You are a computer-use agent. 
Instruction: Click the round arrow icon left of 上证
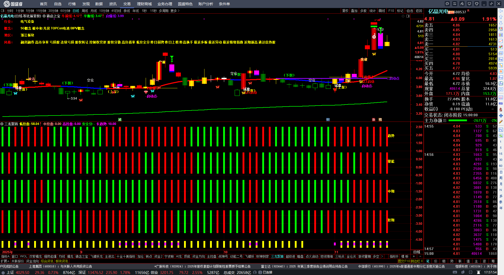[x=3, y=273]
